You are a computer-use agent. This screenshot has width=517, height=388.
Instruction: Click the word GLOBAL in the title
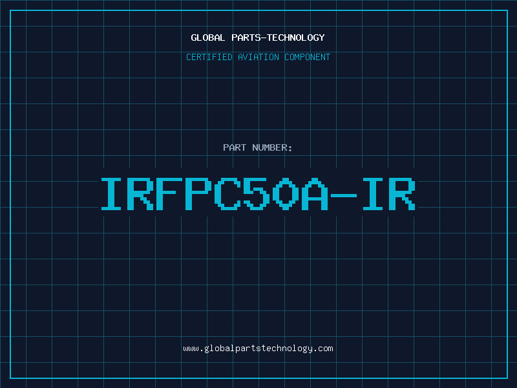[207, 38]
